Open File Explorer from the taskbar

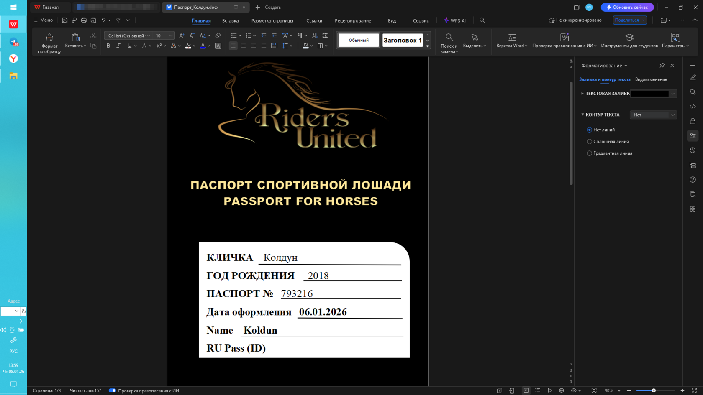pyautogui.click(x=13, y=76)
